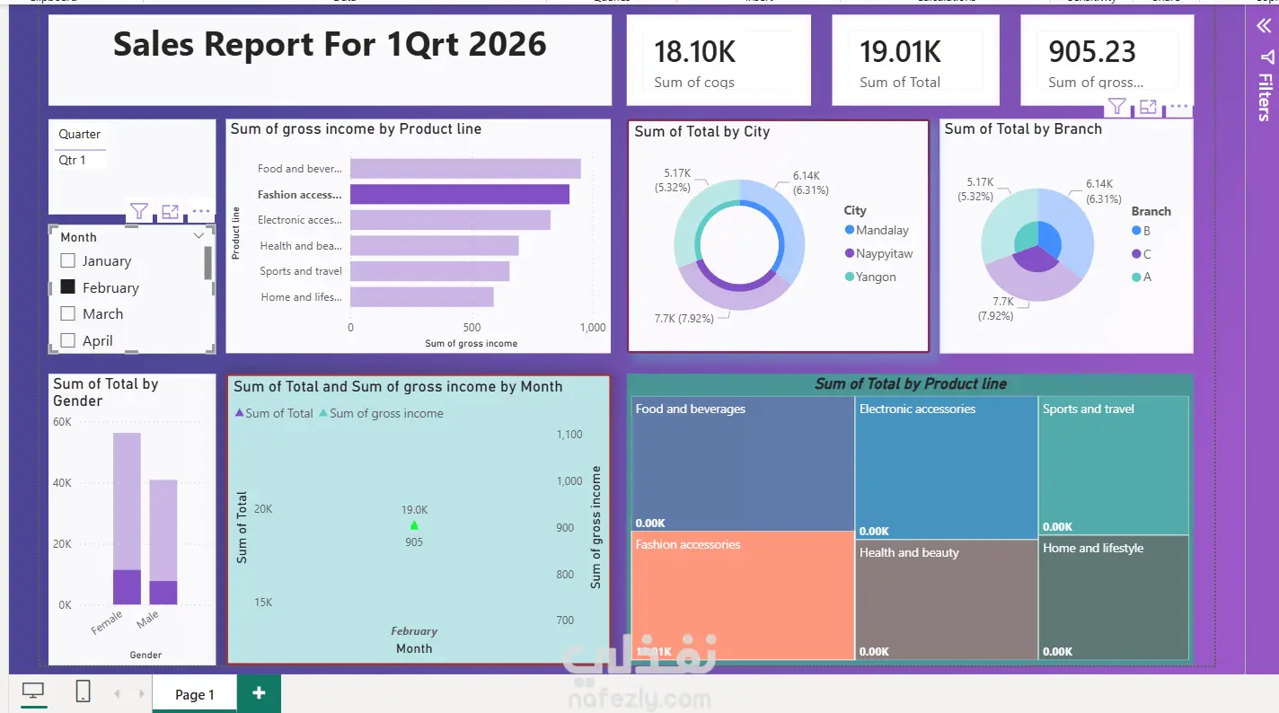Select the Male column in Gender chart
Viewport: 1279px width, 713px height.
[163, 542]
